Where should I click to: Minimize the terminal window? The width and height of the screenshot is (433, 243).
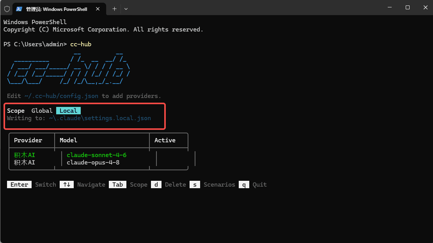390,7
